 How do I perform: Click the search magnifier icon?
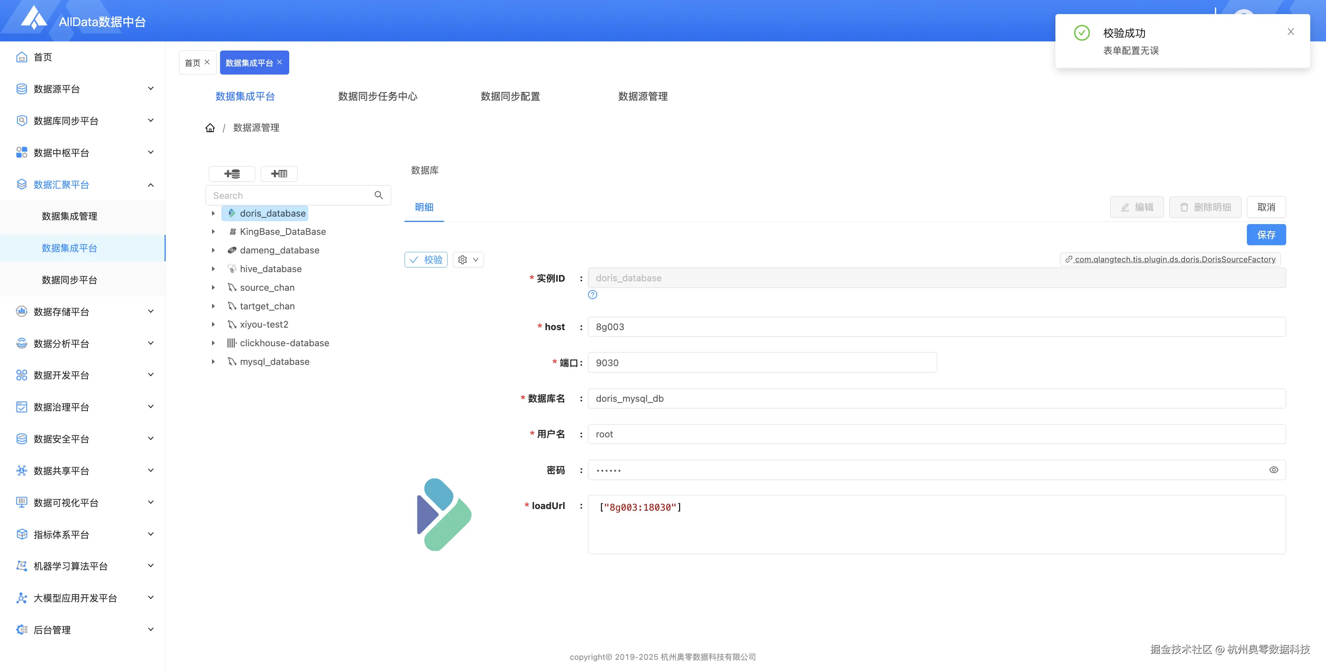pos(378,196)
